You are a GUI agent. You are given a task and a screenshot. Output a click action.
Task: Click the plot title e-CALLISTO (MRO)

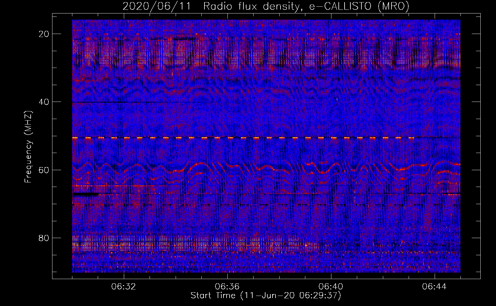[x=359, y=6]
